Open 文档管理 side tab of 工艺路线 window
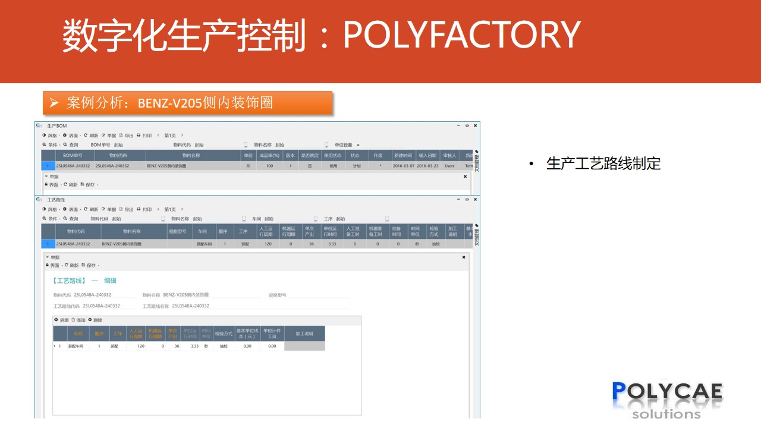Screen dimensions: 761x428 coord(476,235)
